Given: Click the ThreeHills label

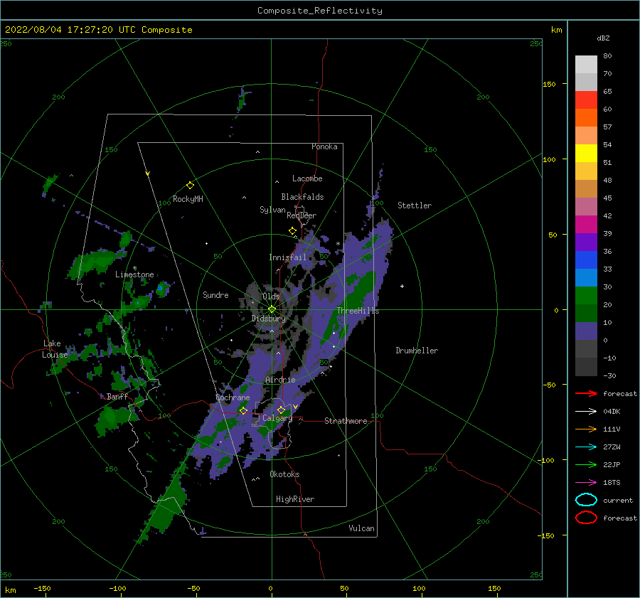Looking at the screenshot, I should tap(358, 311).
